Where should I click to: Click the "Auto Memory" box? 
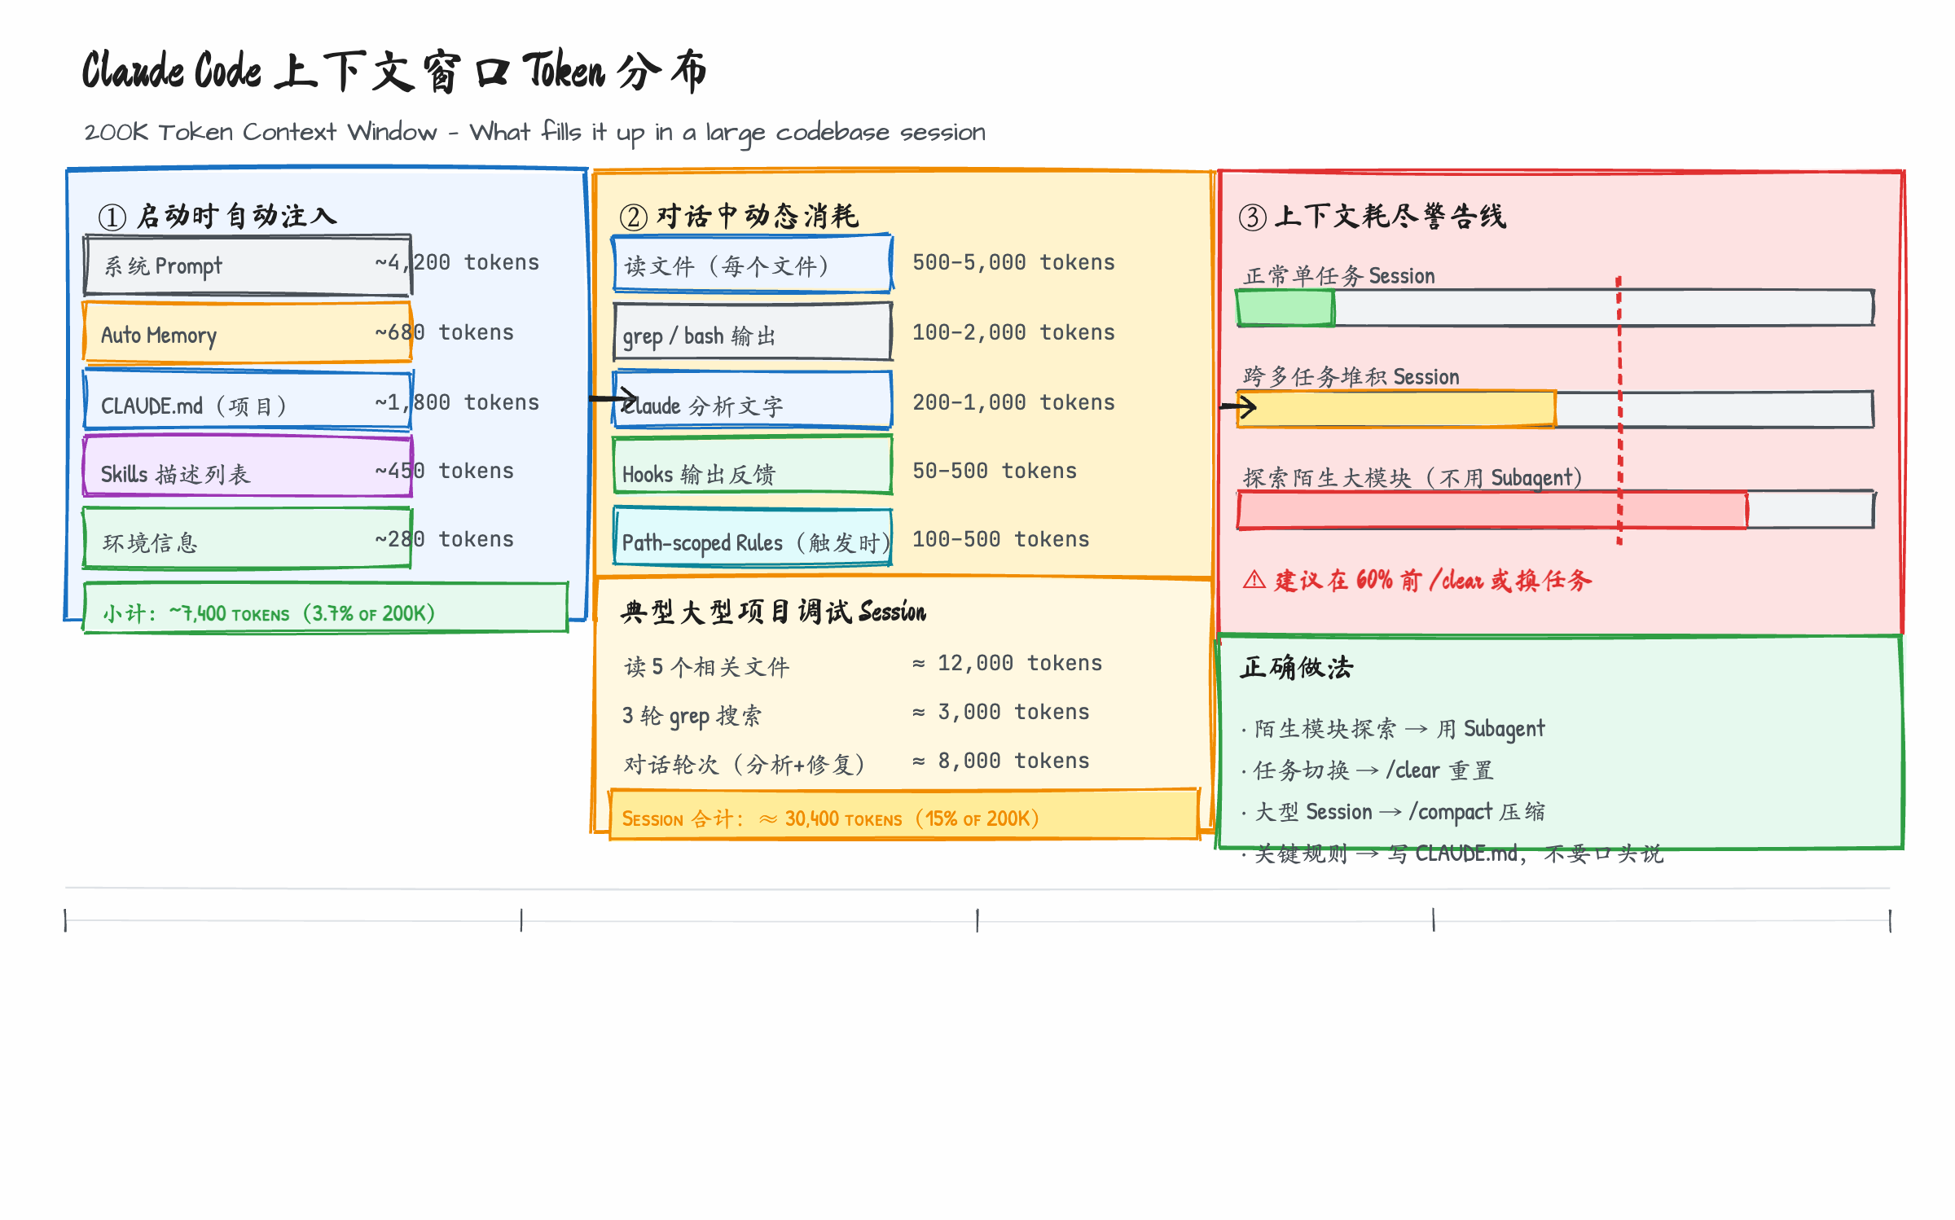coord(248,332)
